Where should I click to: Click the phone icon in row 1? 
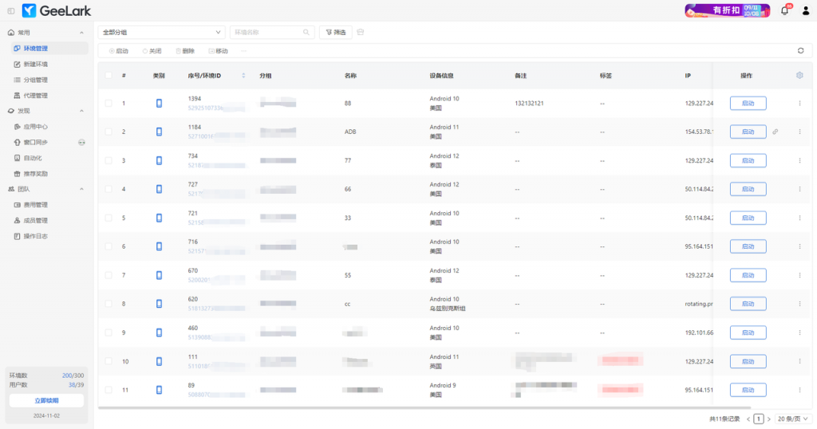click(159, 103)
